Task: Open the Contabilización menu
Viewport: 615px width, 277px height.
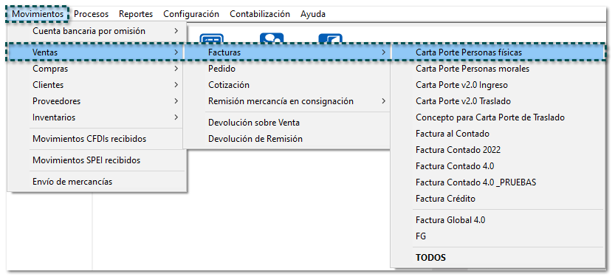Action: click(260, 14)
